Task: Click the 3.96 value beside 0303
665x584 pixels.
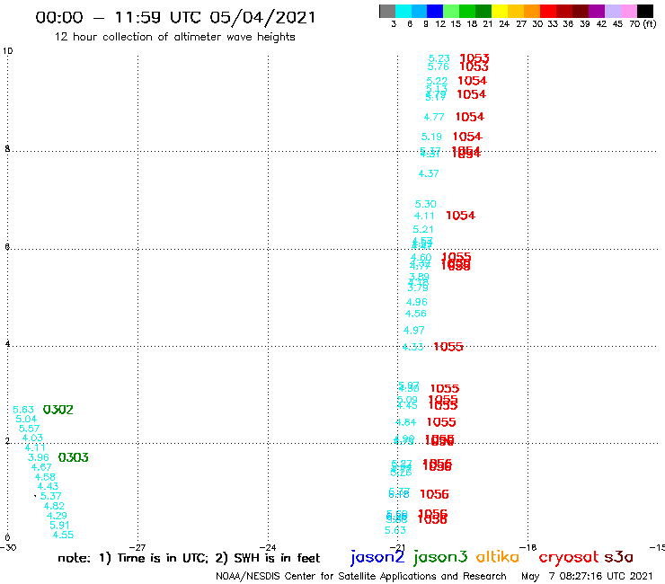Action: pyautogui.click(x=38, y=457)
